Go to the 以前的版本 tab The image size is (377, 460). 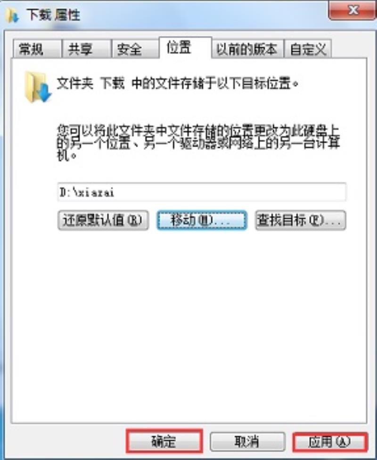[x=247, y=49]
